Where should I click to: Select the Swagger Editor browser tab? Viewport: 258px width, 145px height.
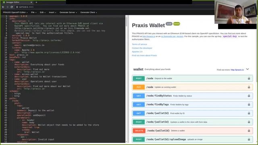tap(17, 2)
